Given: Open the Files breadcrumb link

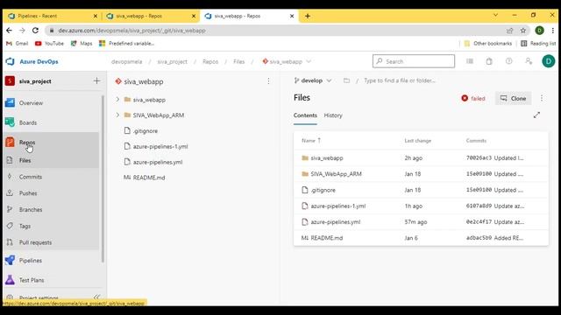Looking at the screenshot, I should point(238,61).
